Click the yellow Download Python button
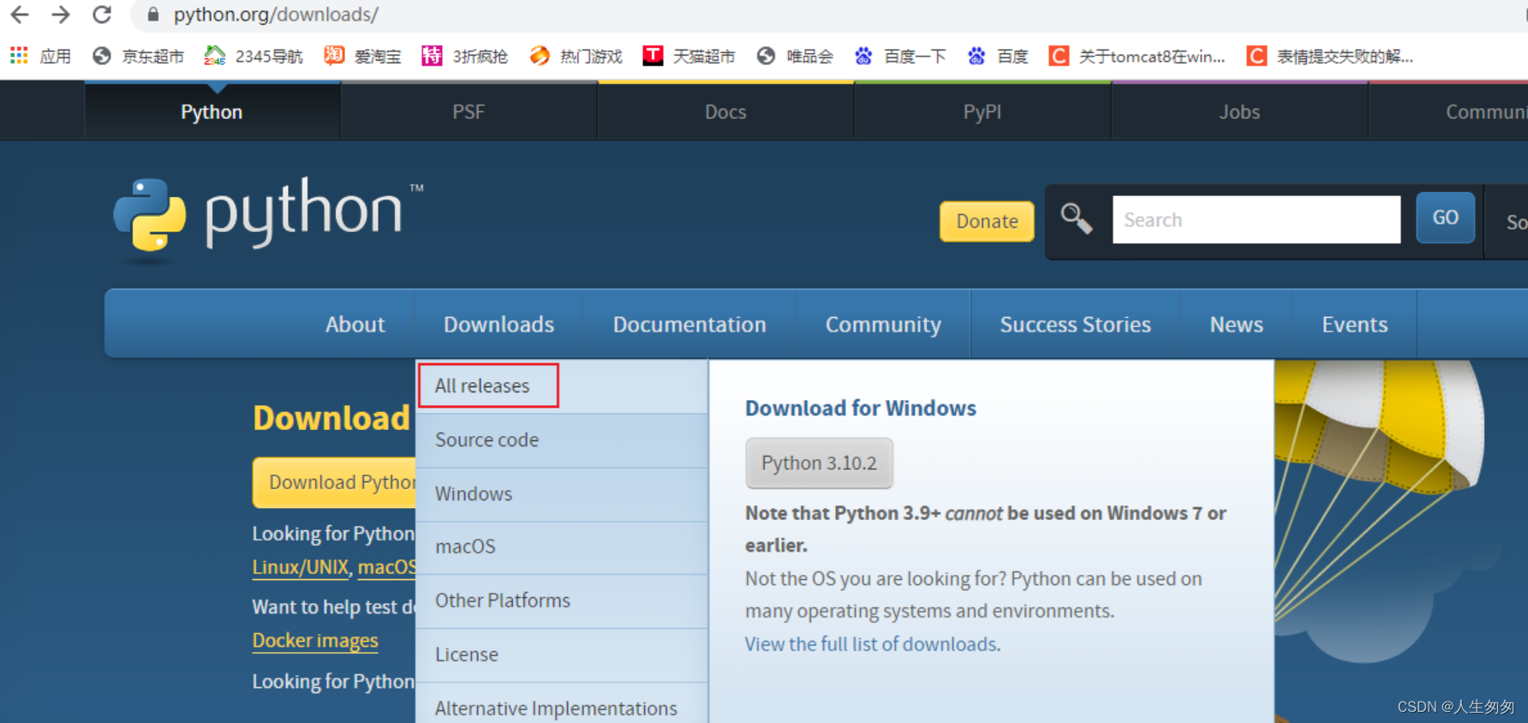 click(x=334, y=482)
